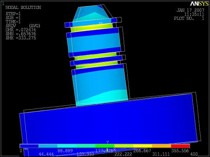
Task: Click the SMN =.657676 value label
Action: [21, 34]
